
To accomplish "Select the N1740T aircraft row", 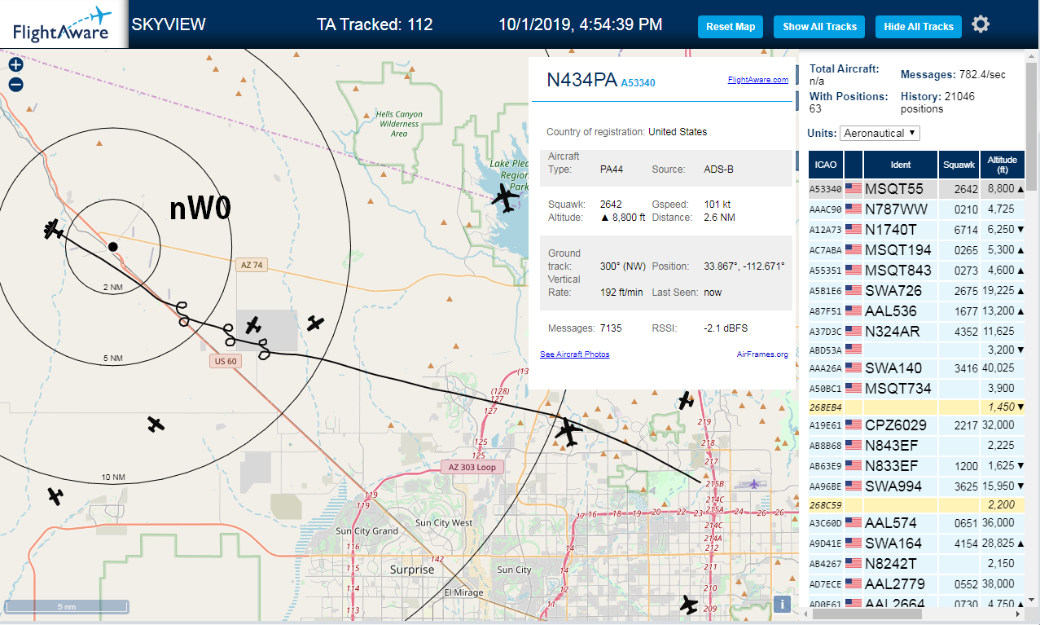I will pyautogui.click(x=917, y=229).
